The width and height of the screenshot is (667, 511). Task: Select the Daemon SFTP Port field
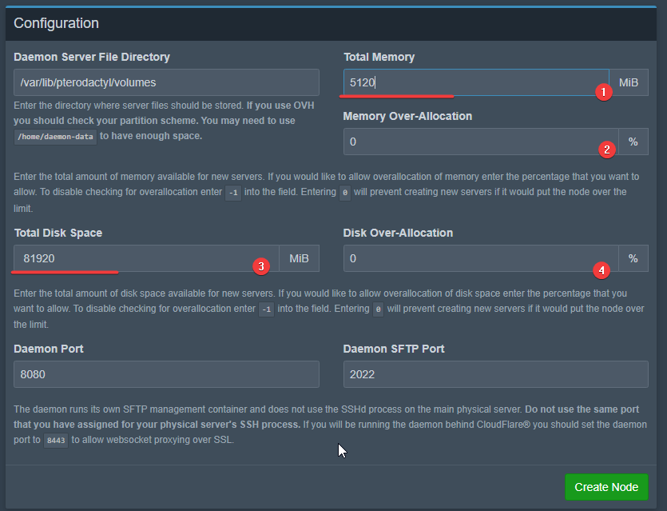(x=495, y=374)
